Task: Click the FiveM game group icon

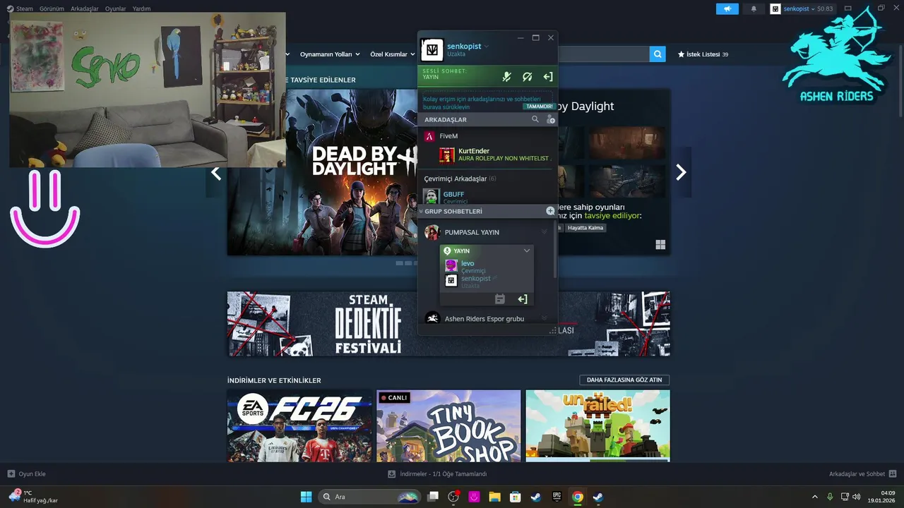Action: pos(429,135)
